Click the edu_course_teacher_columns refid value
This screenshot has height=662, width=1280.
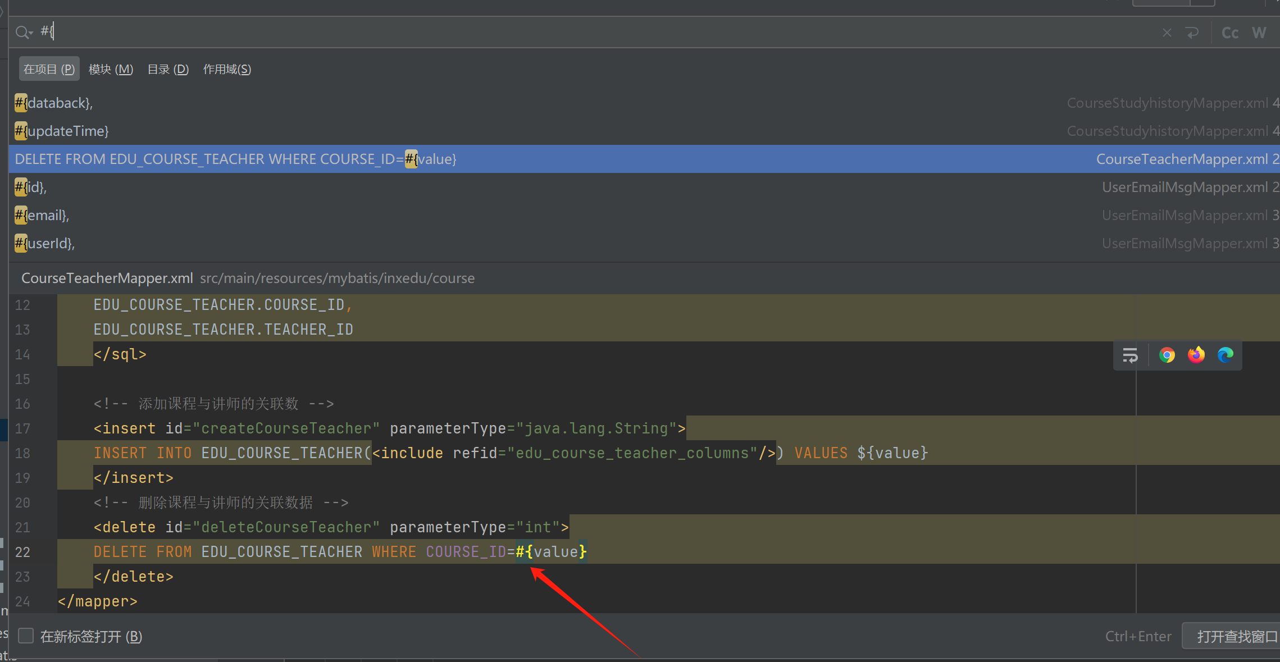[x=632, y=453]
